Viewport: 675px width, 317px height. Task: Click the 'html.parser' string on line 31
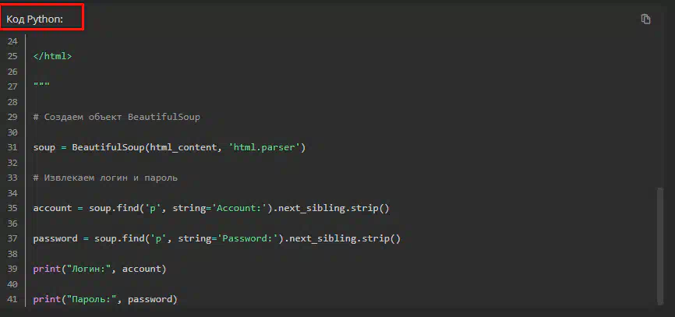coord(264,147)
